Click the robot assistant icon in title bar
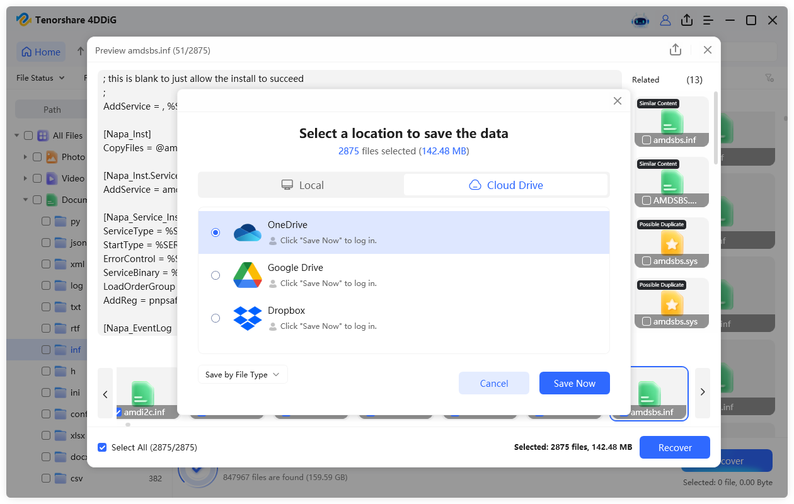794x504 pixels. point(640,20)
